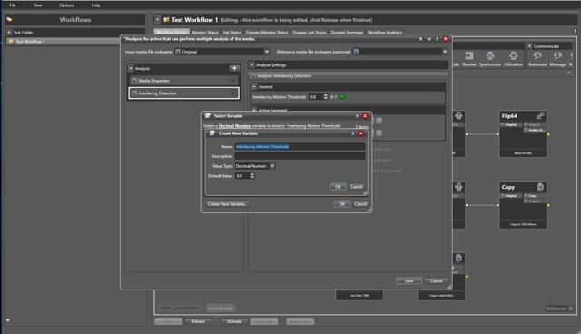The height and width of the screenshot is (334, 581).
Task: Click Default Value stepper arrows
Action: tap(252, 176)
